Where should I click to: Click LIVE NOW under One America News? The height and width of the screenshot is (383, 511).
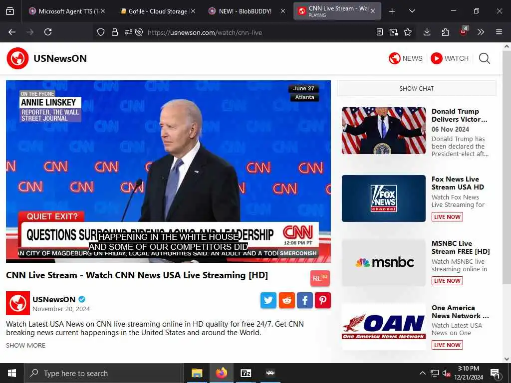point(447,345)
